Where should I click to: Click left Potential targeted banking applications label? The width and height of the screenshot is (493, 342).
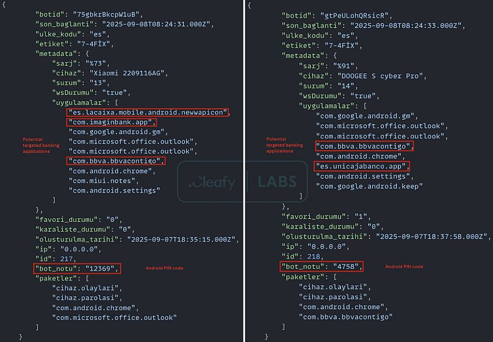[x=41, y=146]
